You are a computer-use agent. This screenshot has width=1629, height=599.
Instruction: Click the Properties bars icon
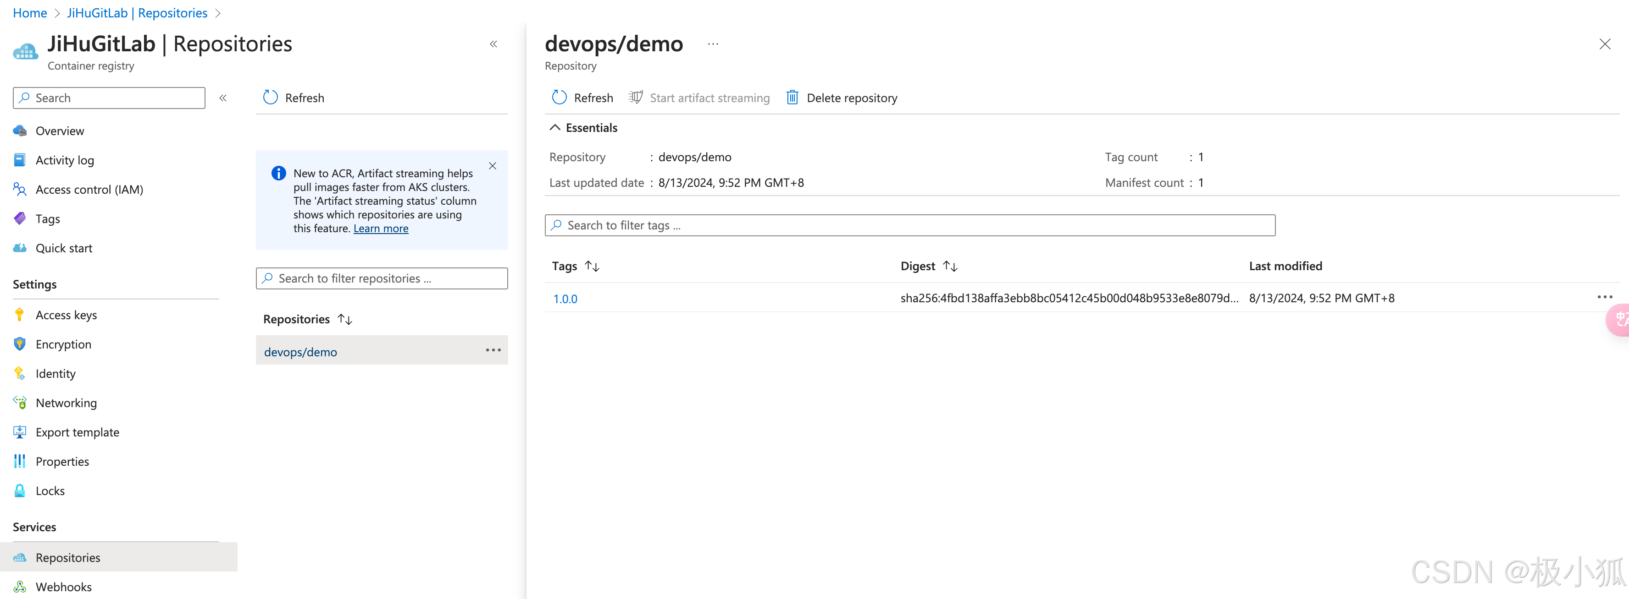tap(20, 462)
